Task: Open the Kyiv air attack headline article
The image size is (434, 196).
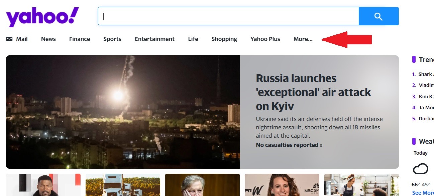Action: [x=313, y=92]
